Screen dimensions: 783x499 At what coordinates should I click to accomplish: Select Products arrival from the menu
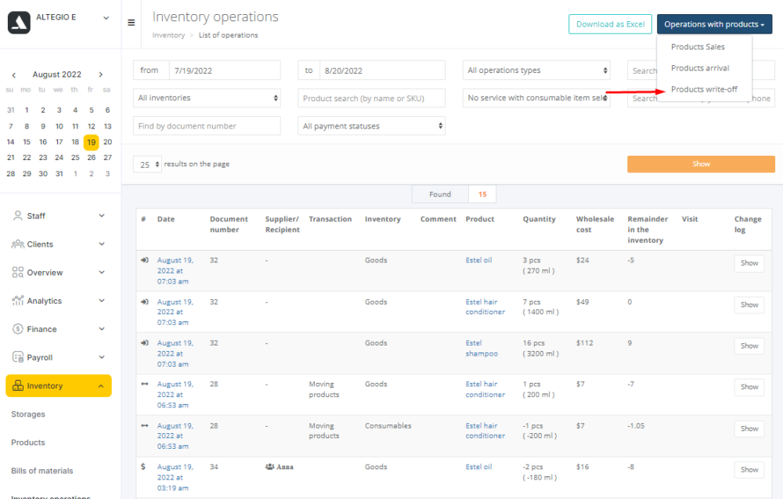(699, 68)
